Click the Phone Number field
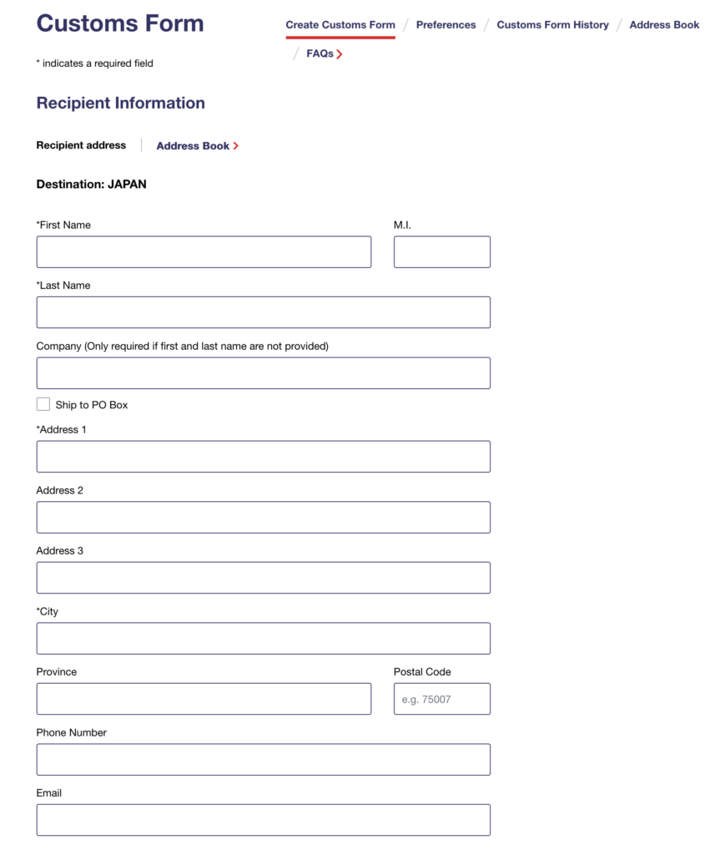720x855 pixels. coord(263,759)
